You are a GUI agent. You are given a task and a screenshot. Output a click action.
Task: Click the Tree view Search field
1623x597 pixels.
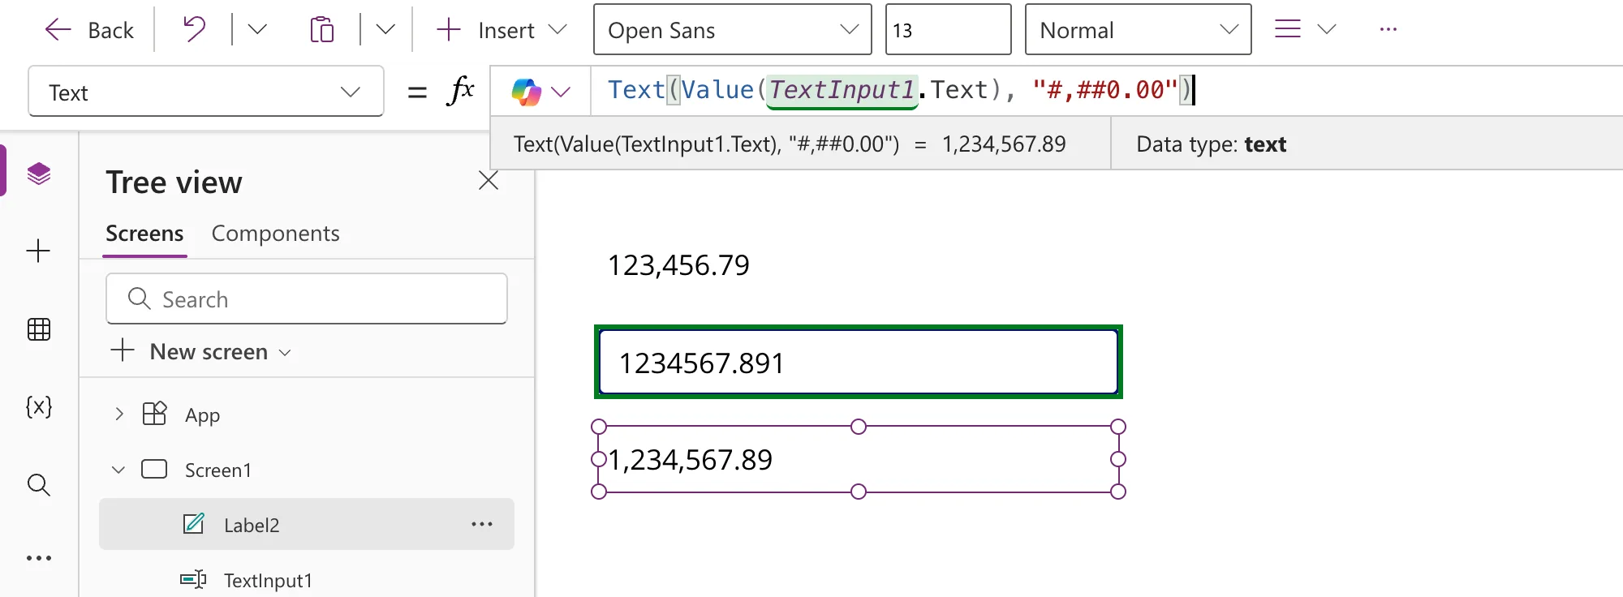pyautogui.click(x=307, y=299)
